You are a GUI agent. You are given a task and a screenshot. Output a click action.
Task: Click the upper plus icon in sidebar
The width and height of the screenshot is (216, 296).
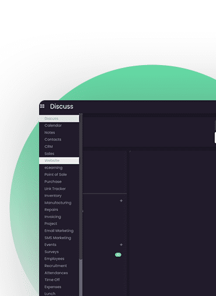(121, 200)
